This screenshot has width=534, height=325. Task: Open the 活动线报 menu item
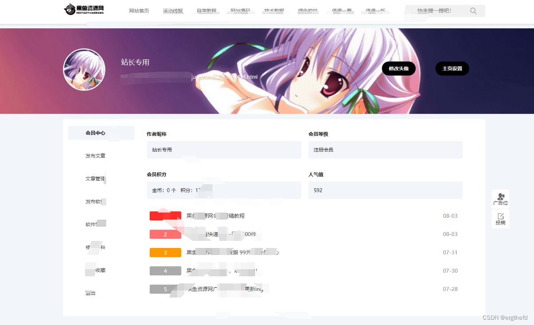click(x=173, y=11)
